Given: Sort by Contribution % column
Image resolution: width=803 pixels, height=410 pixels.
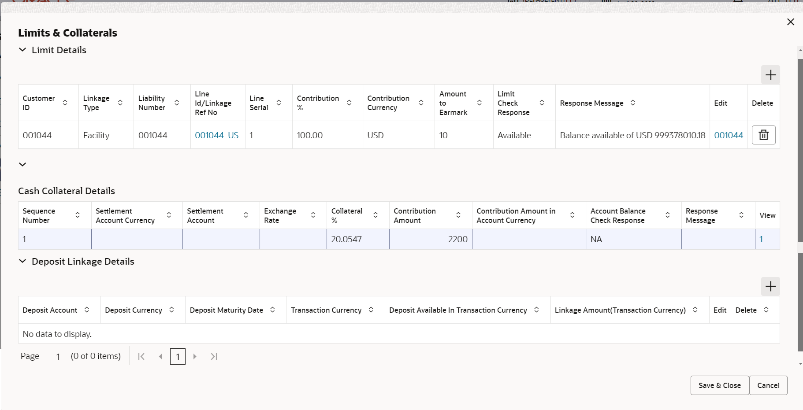Looking at the screenshot, I should coord(349,103).
